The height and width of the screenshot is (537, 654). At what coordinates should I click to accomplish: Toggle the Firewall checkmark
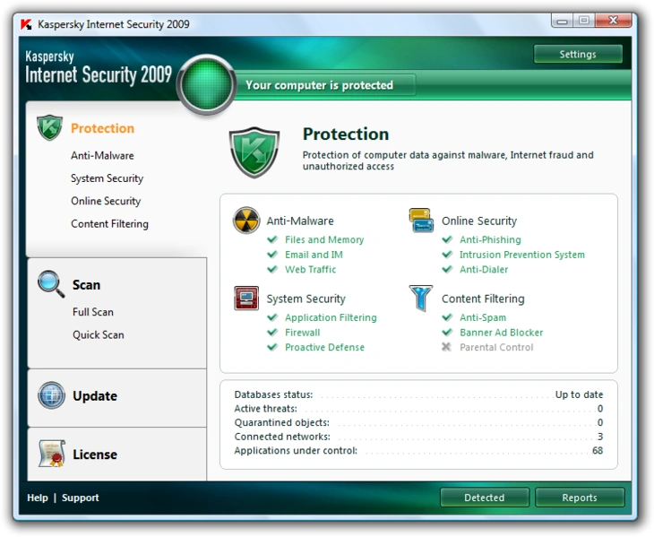pyautogui.click(x=272, y=332)
